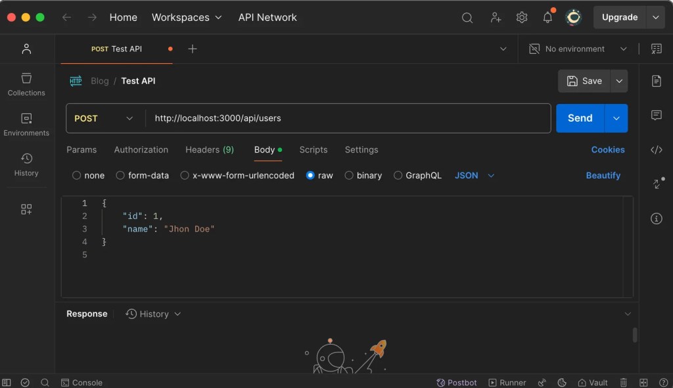Click the request URL input field
This screenshot has width=673, height=388.
348,118
